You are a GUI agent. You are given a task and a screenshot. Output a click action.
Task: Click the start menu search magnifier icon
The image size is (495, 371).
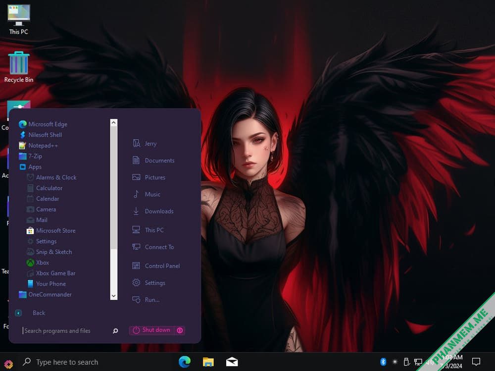115,331
